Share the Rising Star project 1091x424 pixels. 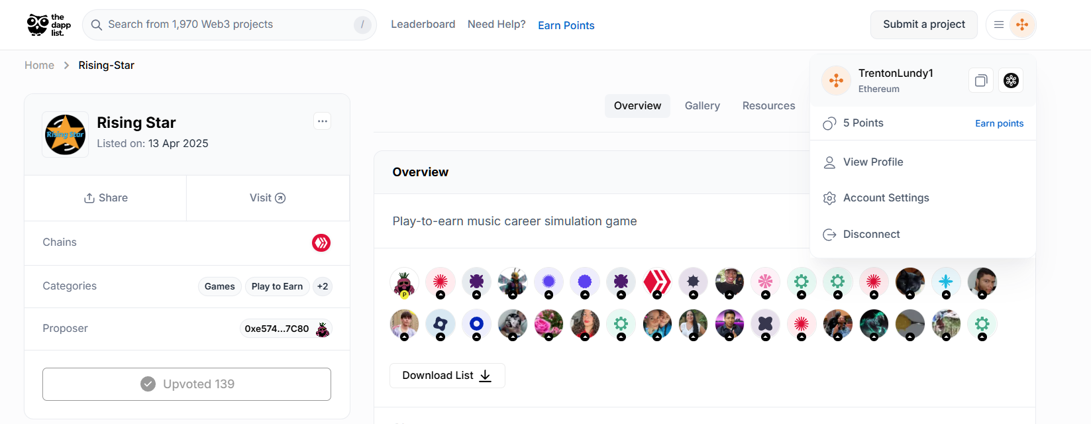pyautogui.click(x=106, y=198)
